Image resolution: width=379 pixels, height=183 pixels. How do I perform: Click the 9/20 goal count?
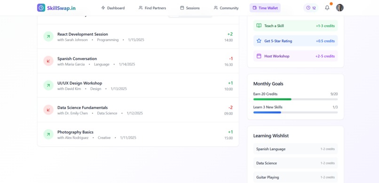[334, 94]
